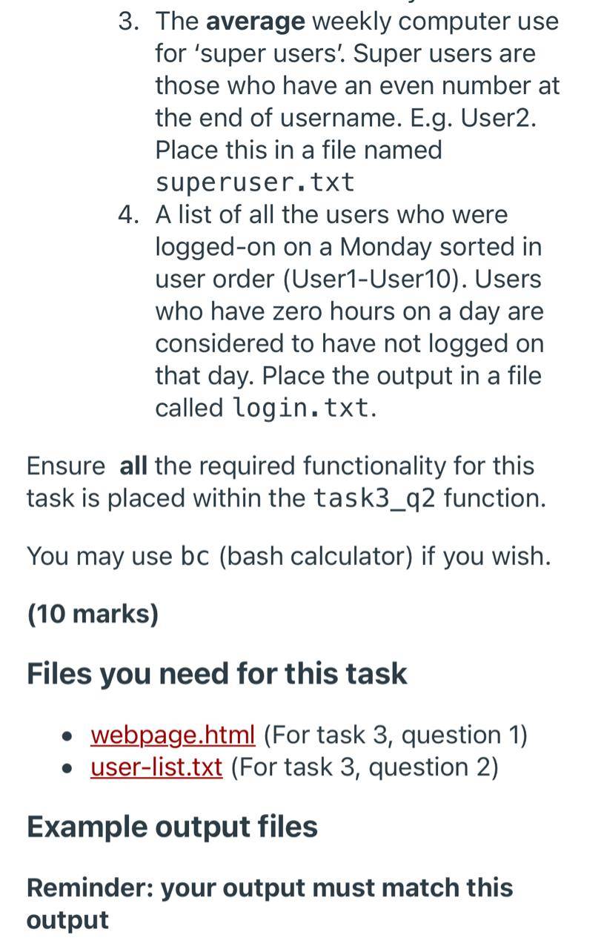
Task: Click the bullet before user-list.txt
Action: coord(69,769)
